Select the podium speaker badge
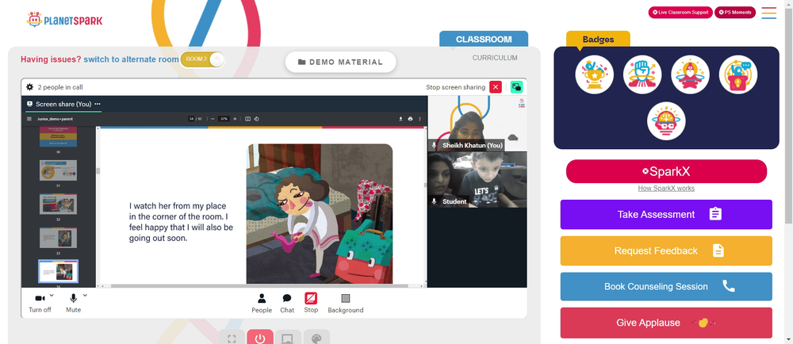The width and height of the screenshot is (793, 344). click(x=738, y=75)
